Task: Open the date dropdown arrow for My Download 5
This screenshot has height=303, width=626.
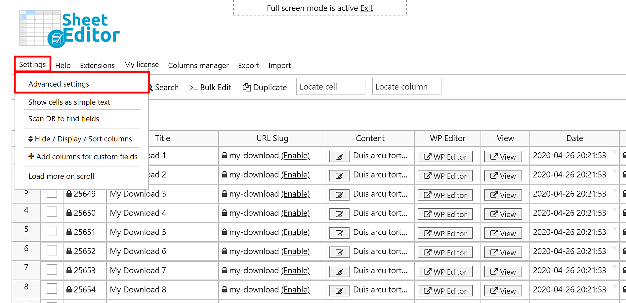Action: [x=614, y=229]
